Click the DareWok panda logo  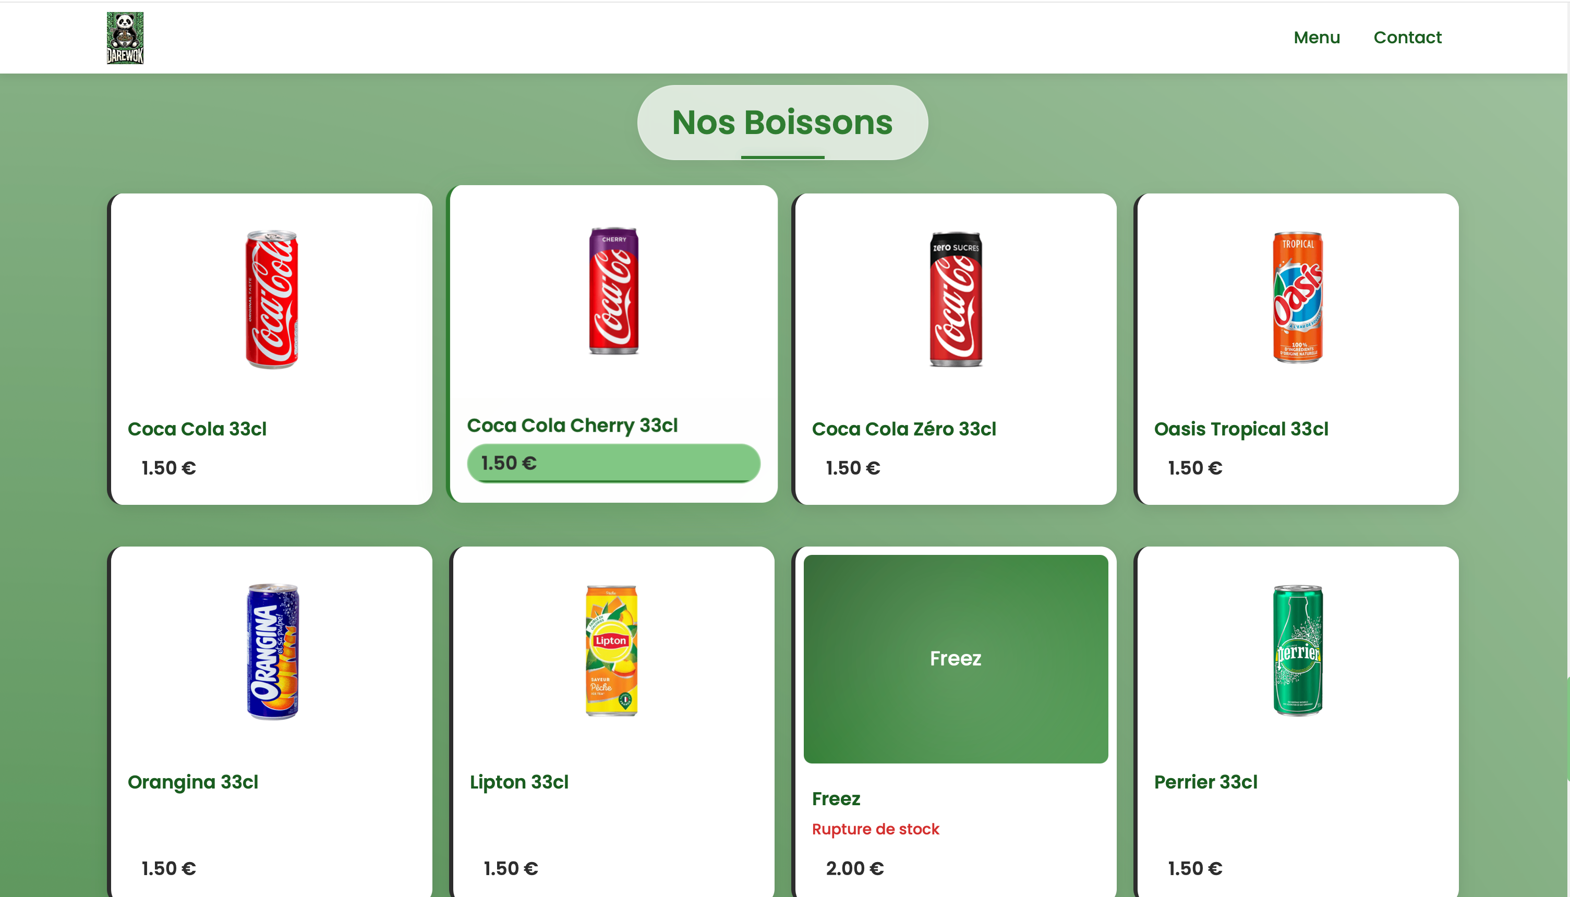(125, 38)
